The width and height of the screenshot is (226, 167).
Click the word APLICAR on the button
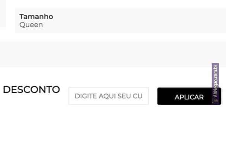(189, 97)
